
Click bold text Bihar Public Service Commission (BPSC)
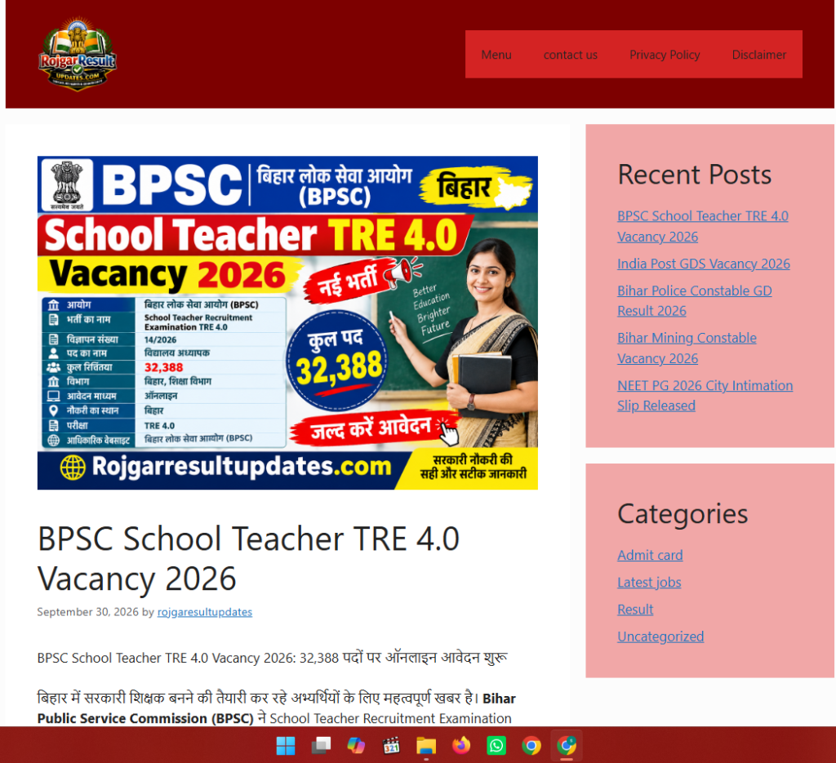click(276, 708)
